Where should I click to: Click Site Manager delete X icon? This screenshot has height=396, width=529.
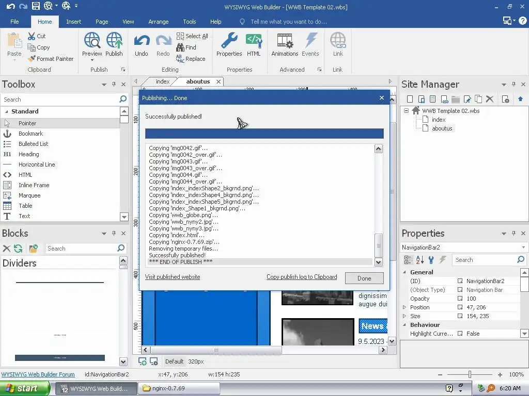pyautogui.click(x=490, y=99)
